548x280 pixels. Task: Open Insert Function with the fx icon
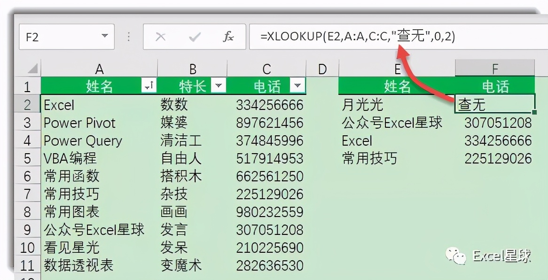point(228,35)
